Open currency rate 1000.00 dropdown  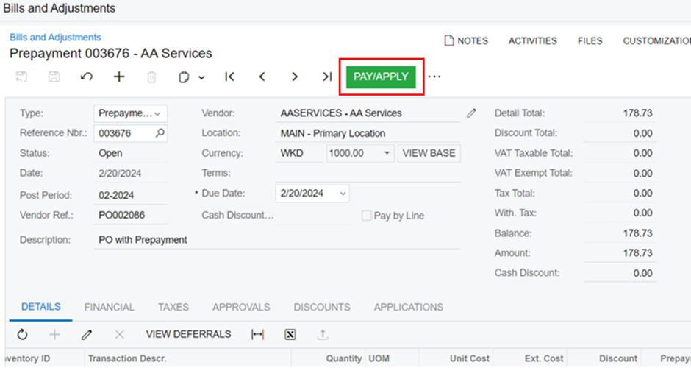pos(387,153)
